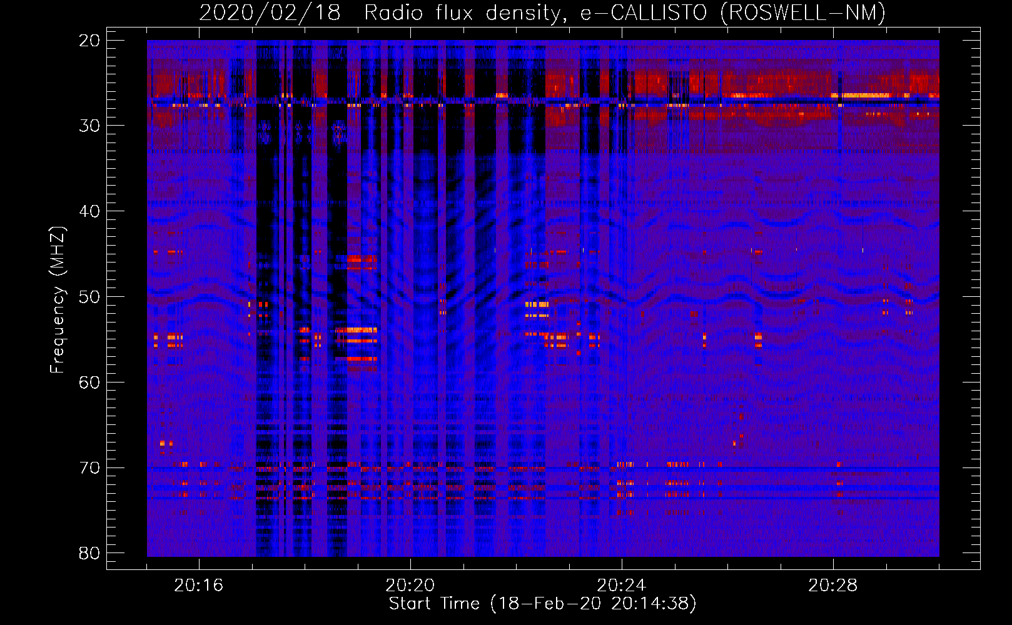
Task: Click the 40 MHz tick label
Action: pos(90,211)
